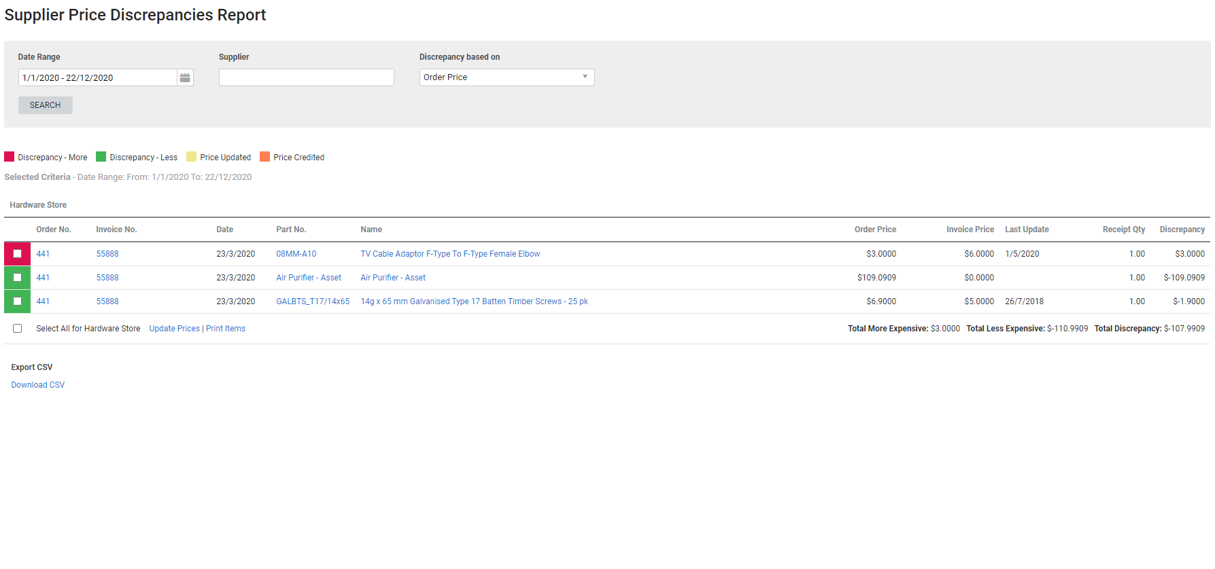Open invoice 55888 in the first row
This screenshot has width=1215, height=569.
click(107, 254)
